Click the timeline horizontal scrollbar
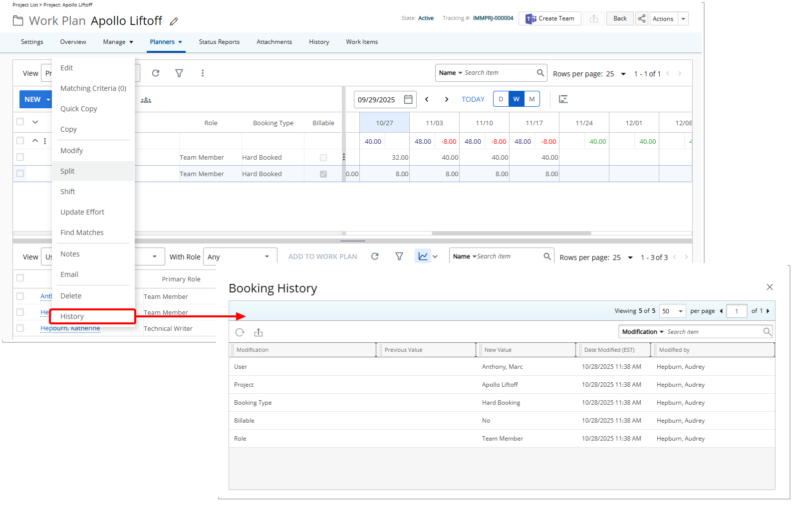The width and height of the screenshot is (796, 505). (512, 233)
